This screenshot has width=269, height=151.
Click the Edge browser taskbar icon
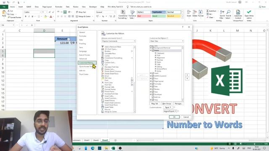[x=92, y=148]
